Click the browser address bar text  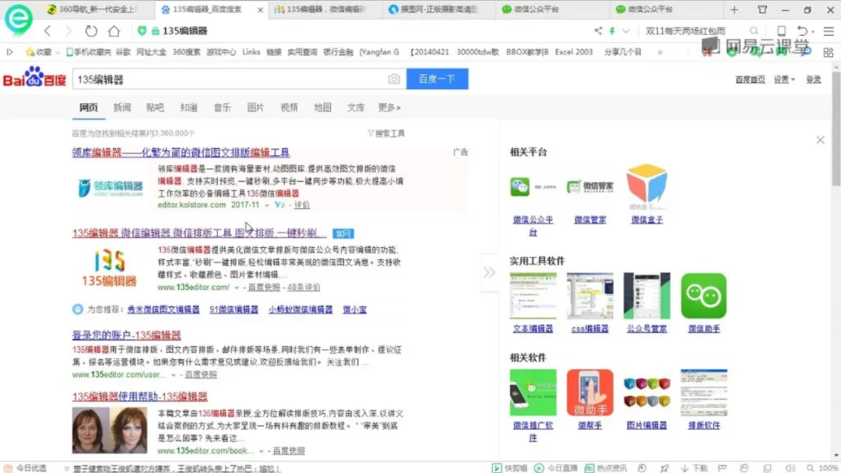pyautogui.click(x=185, y=31)
